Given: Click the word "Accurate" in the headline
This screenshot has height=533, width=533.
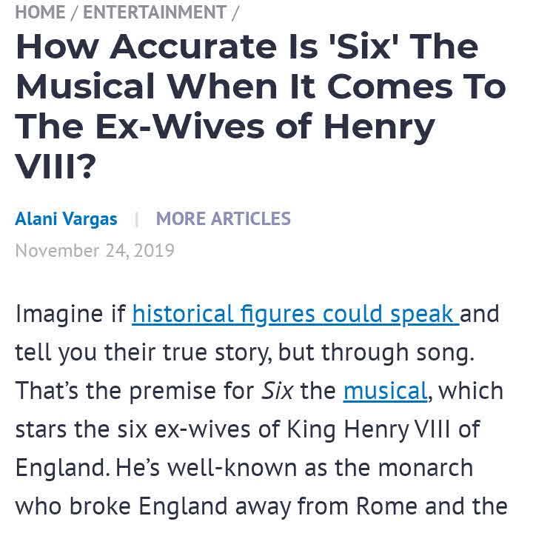Looking at the screenshot, I should (192, 47).
